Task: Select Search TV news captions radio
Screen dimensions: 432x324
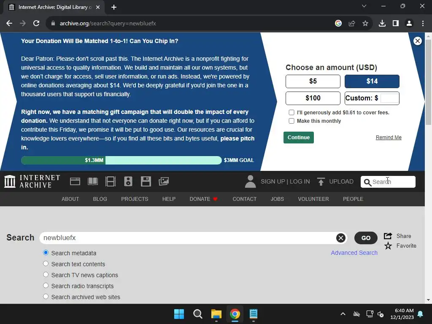Action: pos(46,275)
